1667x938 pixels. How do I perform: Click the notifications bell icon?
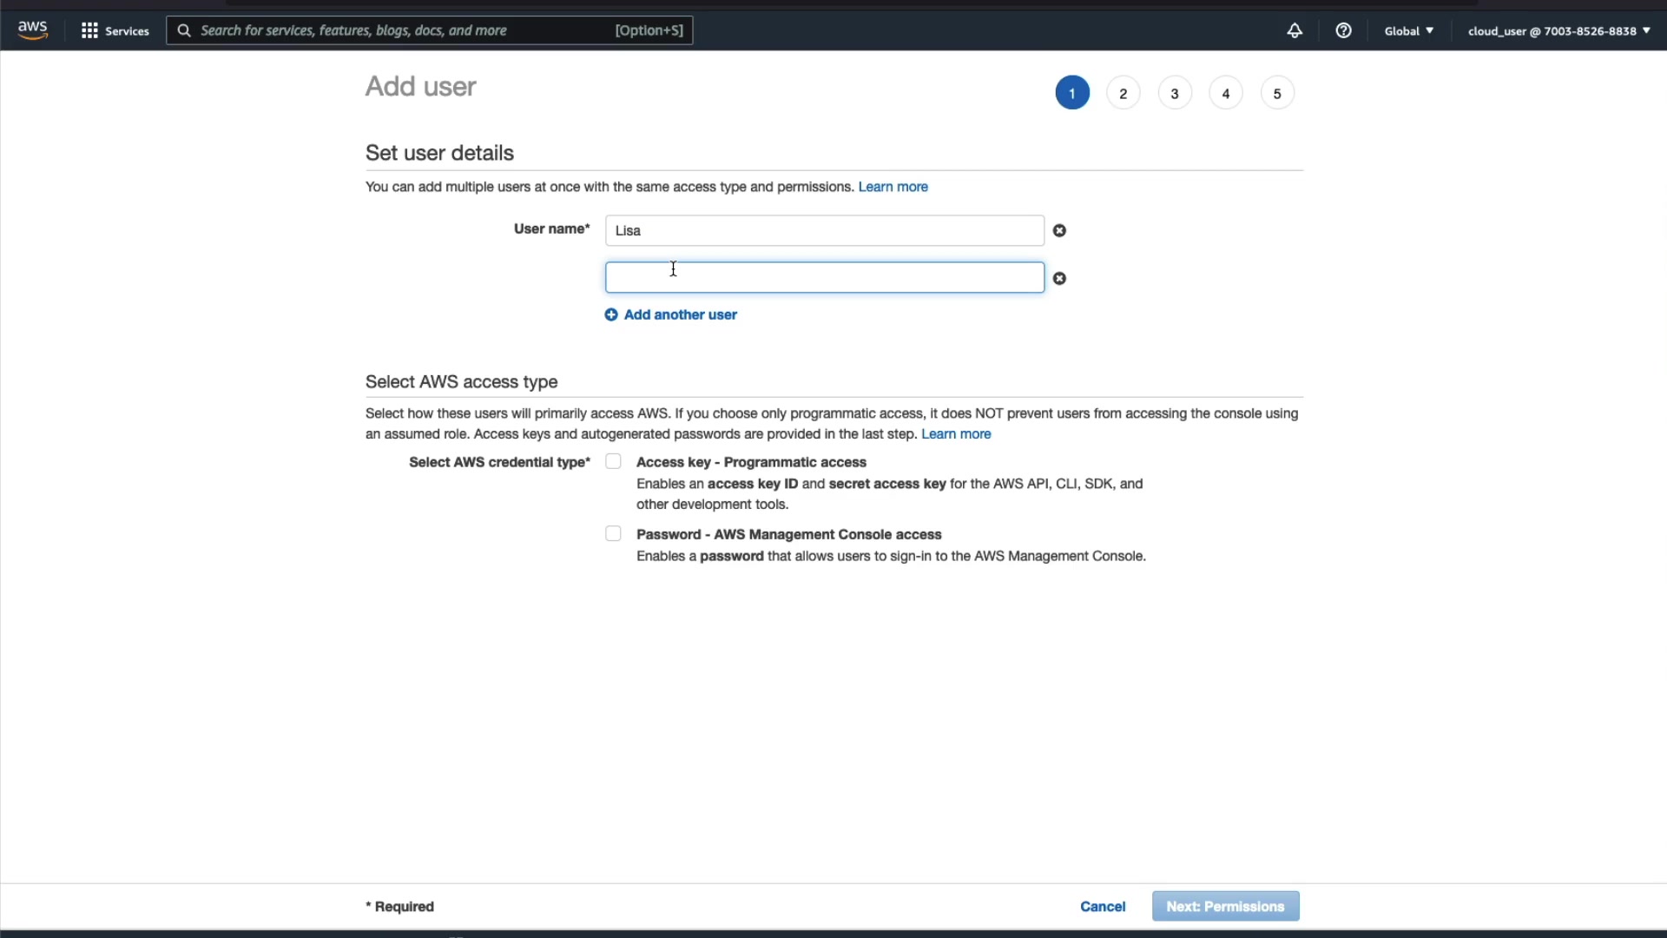pos(1294,31)
